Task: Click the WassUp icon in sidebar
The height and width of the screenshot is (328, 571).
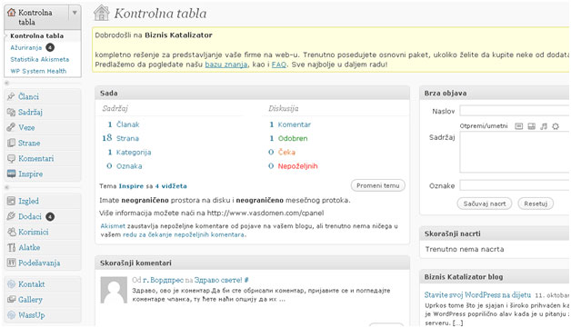Action: (x=11, y=315)
